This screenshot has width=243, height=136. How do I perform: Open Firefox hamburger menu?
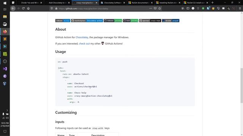point(240,8)
